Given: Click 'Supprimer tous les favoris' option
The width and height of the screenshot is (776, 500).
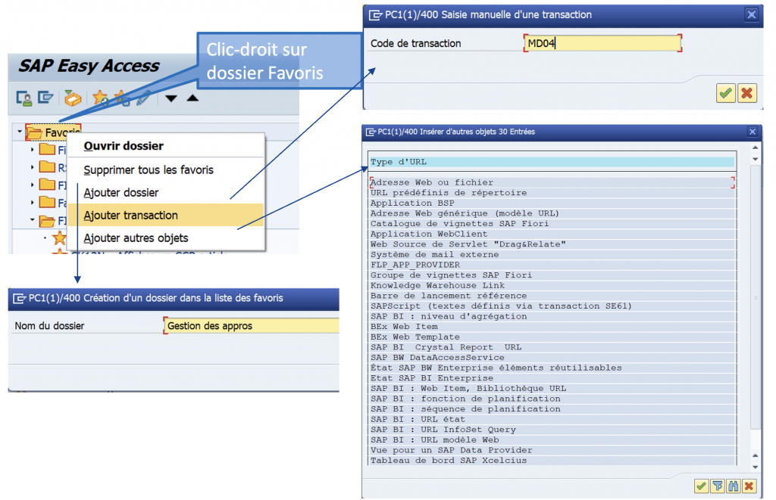Looking at the screenshot, I should [148, 170].
